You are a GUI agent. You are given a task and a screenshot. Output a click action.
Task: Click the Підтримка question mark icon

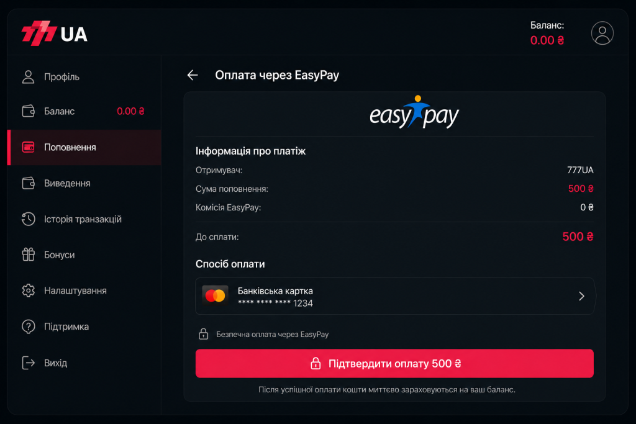[28, 327]
